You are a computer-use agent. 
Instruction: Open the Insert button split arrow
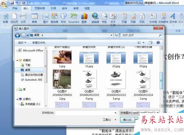point(136,119)
